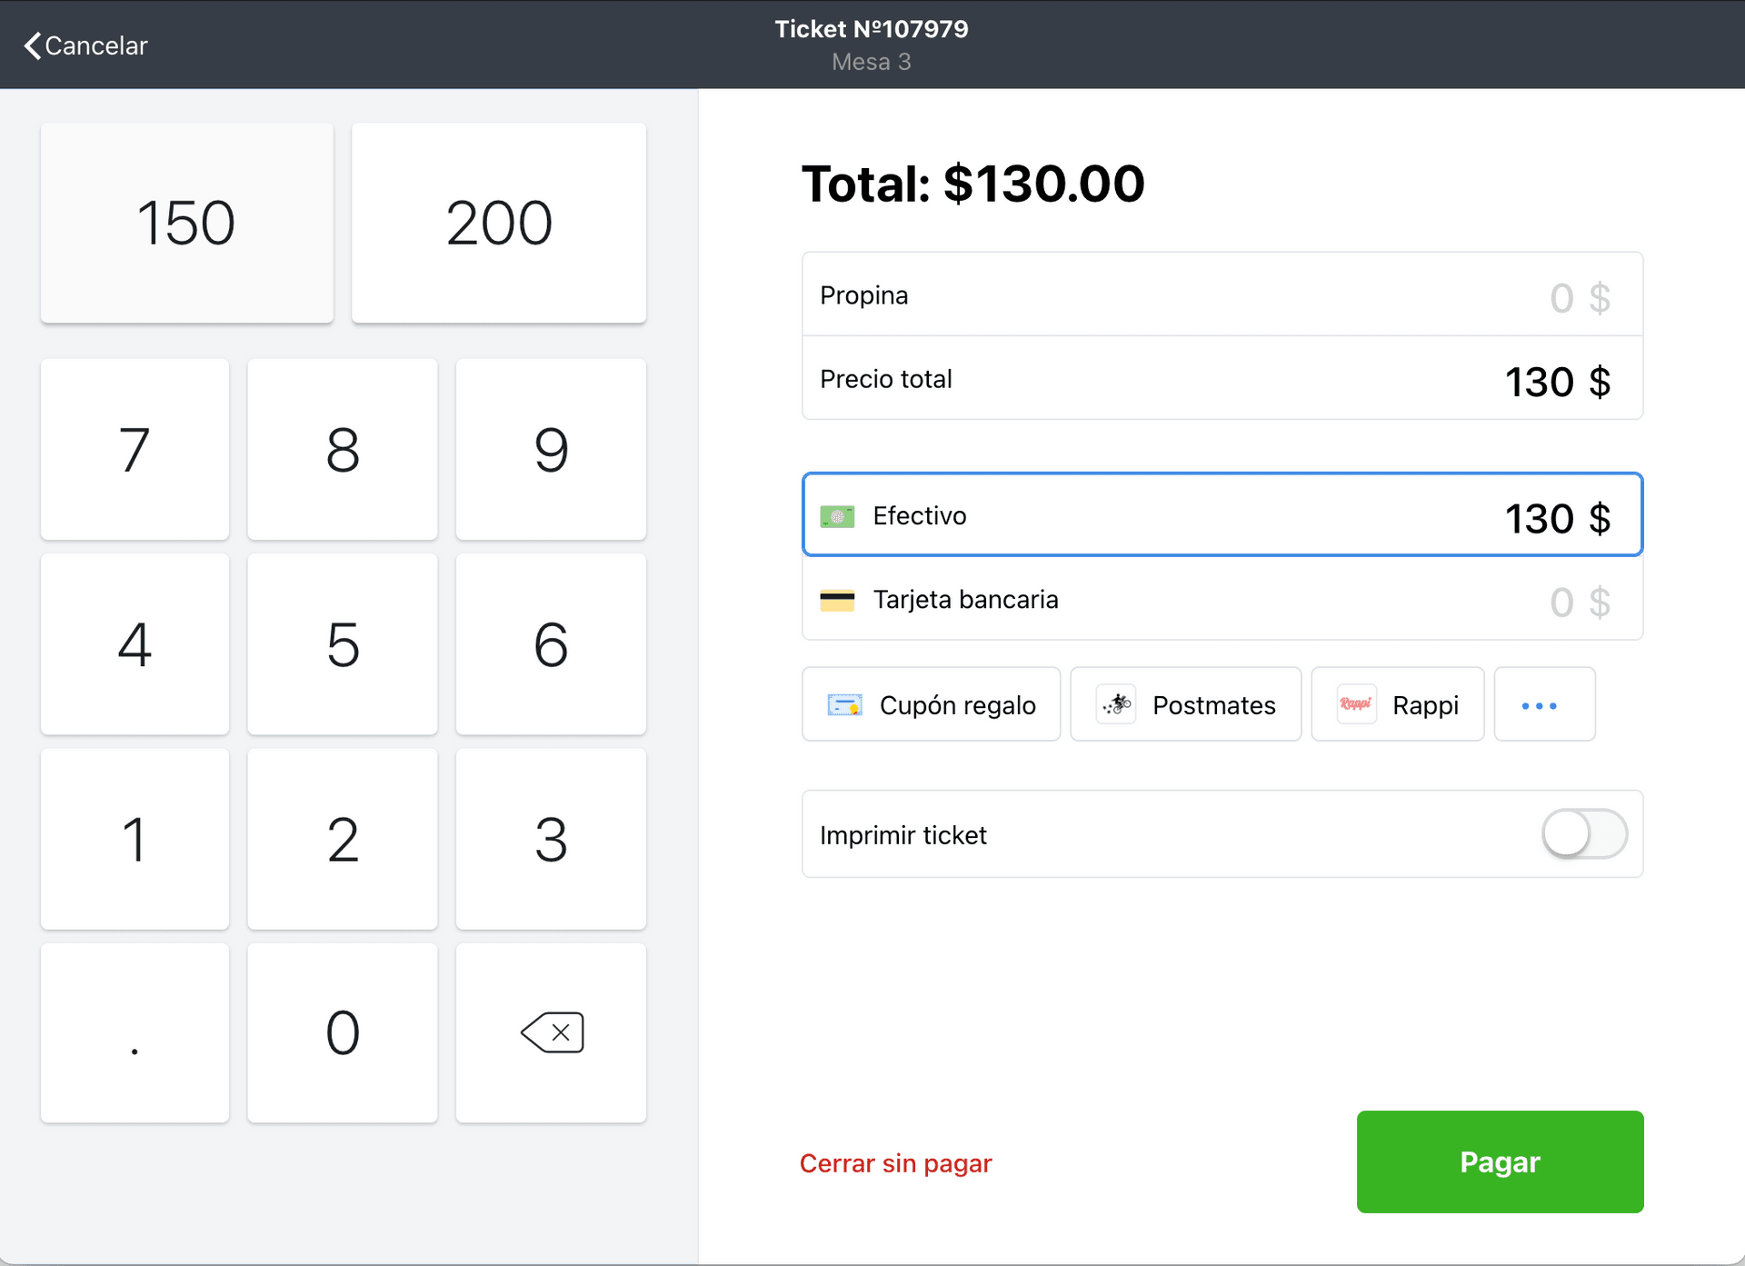Tap the 8 key on keypad
This screenshot has width=1745, height=1266.
click(343, 450)
